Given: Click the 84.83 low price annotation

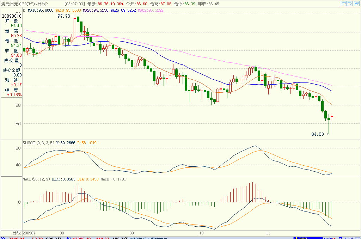Looking at the screenshot, I should [x=318, y=134].
